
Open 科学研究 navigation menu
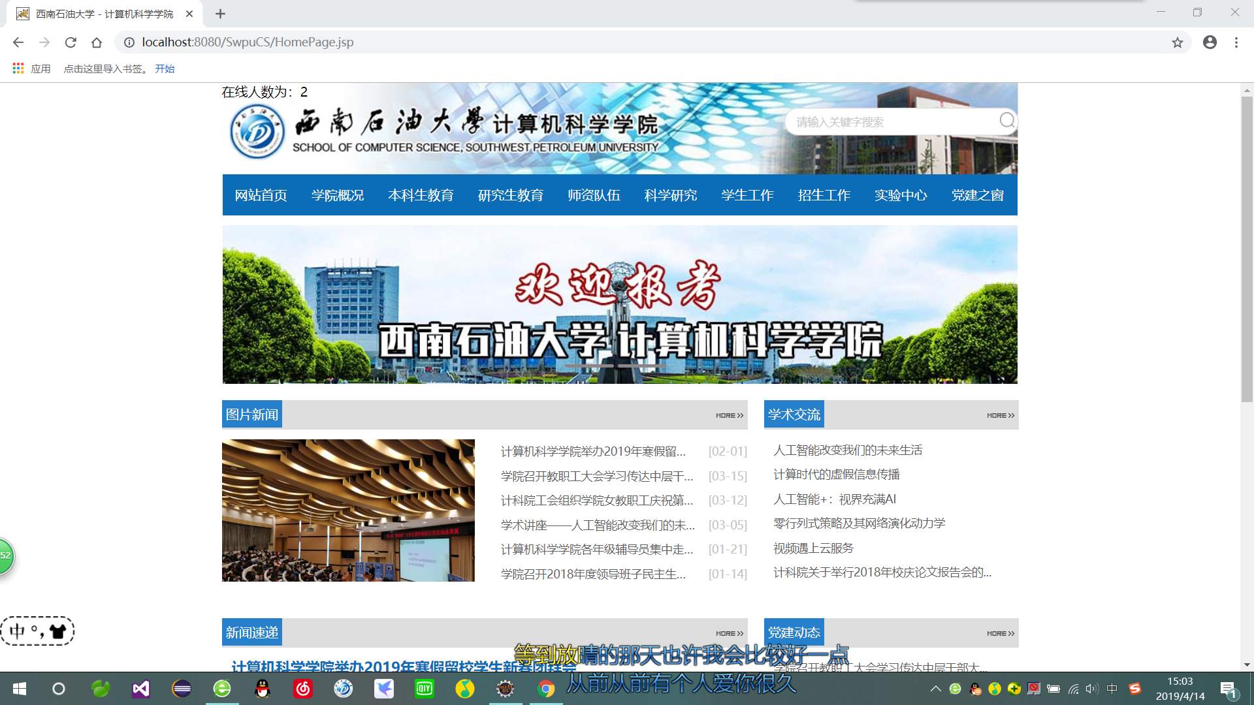tap(671, 195)
